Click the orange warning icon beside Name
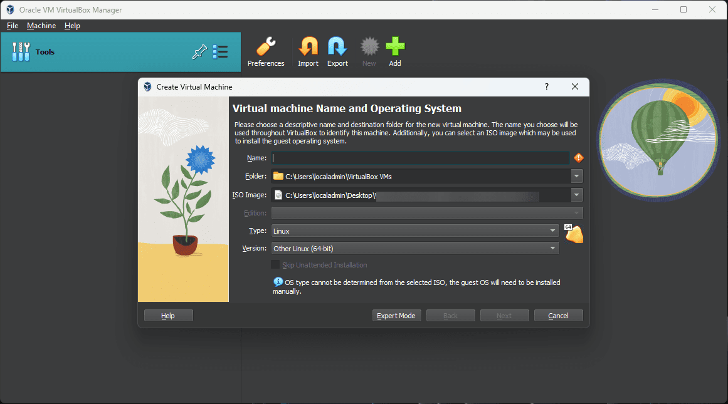728x404 pixels. [x=579, y=158]
